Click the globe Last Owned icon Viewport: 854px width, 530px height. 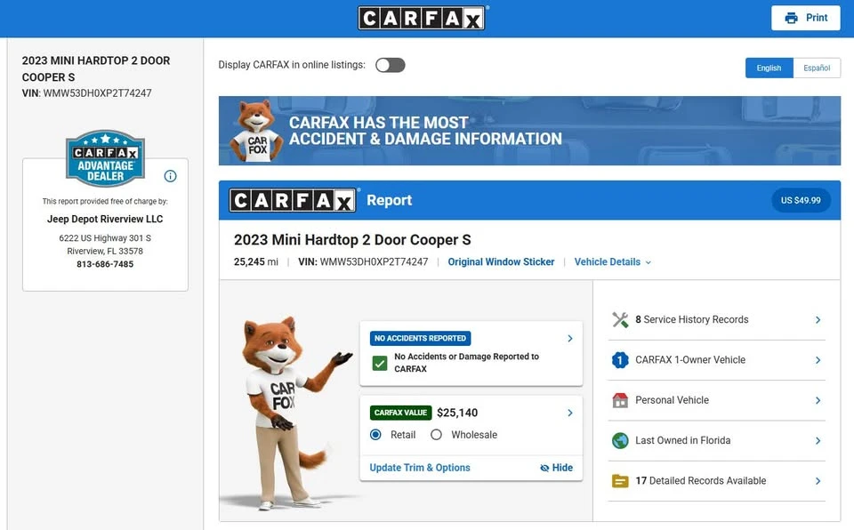pyautogui.click(x=620, y=441)
